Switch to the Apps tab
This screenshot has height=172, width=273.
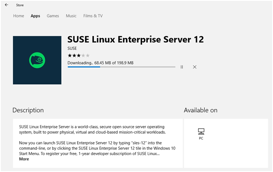(35, 16)
